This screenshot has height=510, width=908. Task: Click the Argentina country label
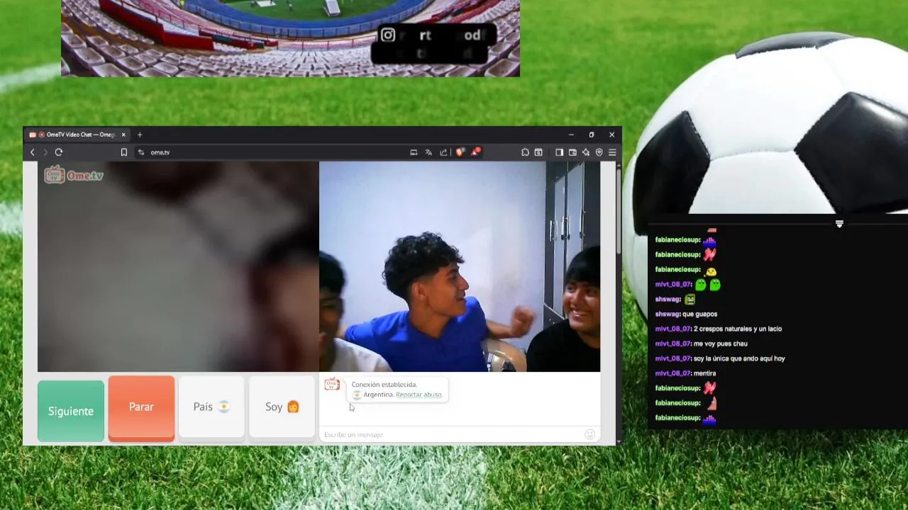(378, 395)
